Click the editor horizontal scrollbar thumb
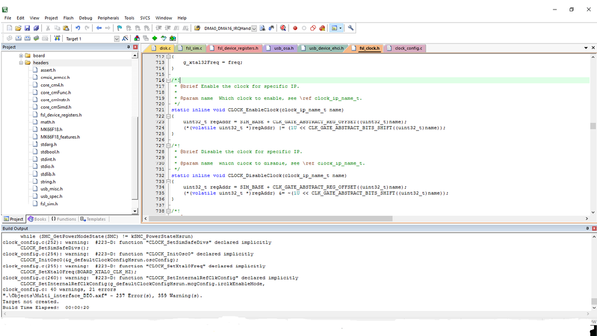This screenshot has height=336, width=597. (271, 219)
